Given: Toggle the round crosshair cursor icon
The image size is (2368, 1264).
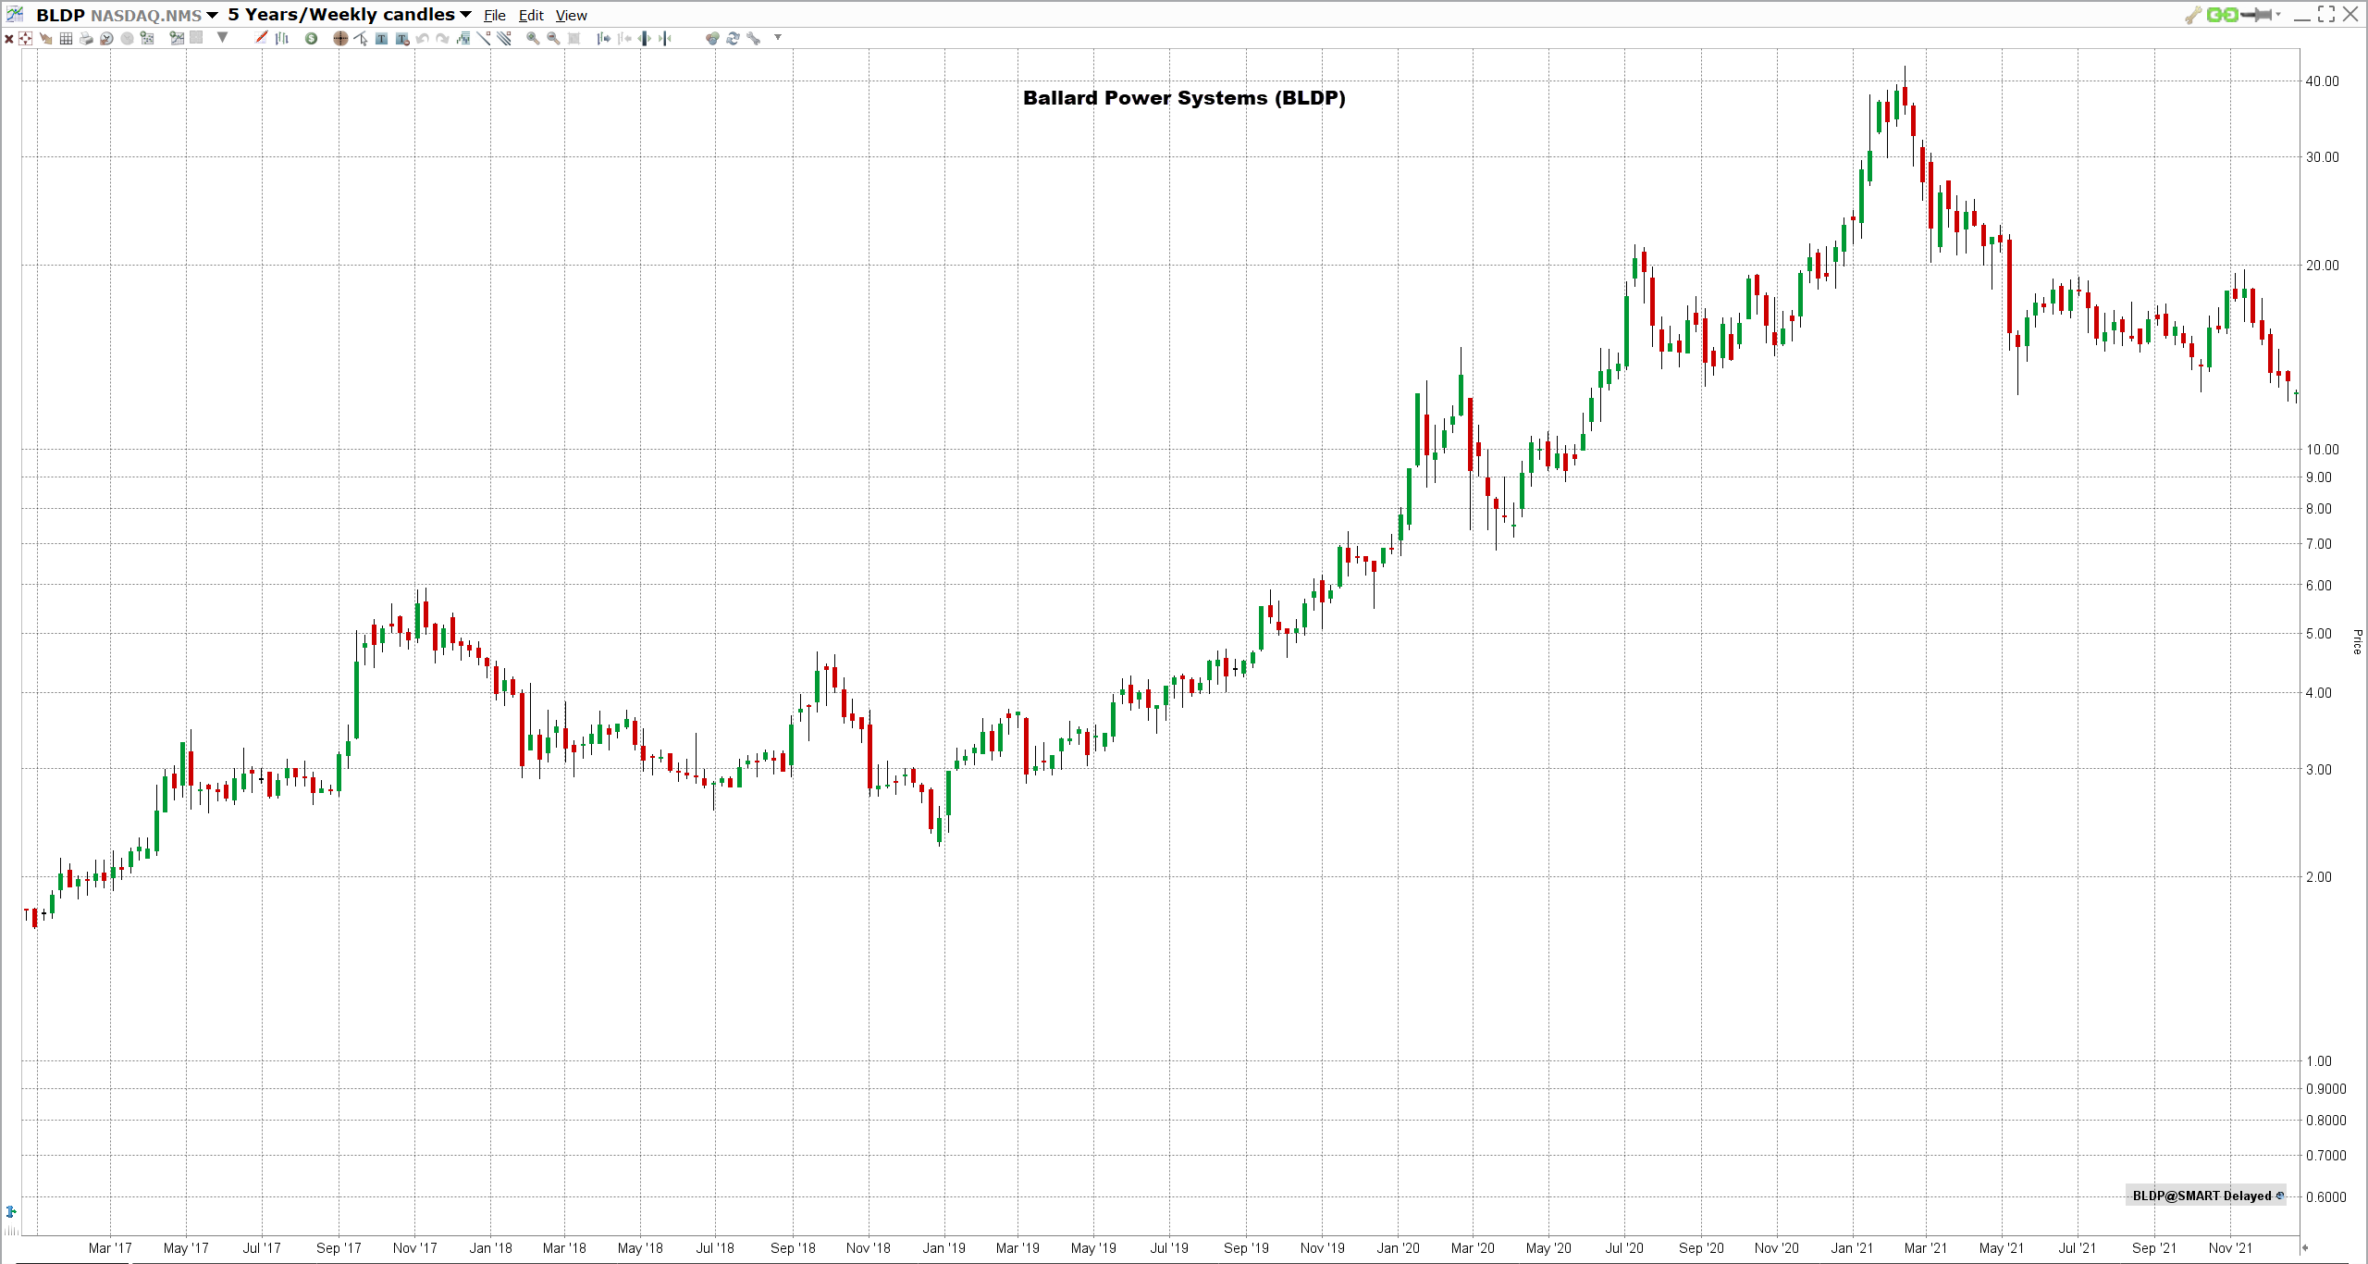Looking at the screenshot, I should tap(340, 39).
